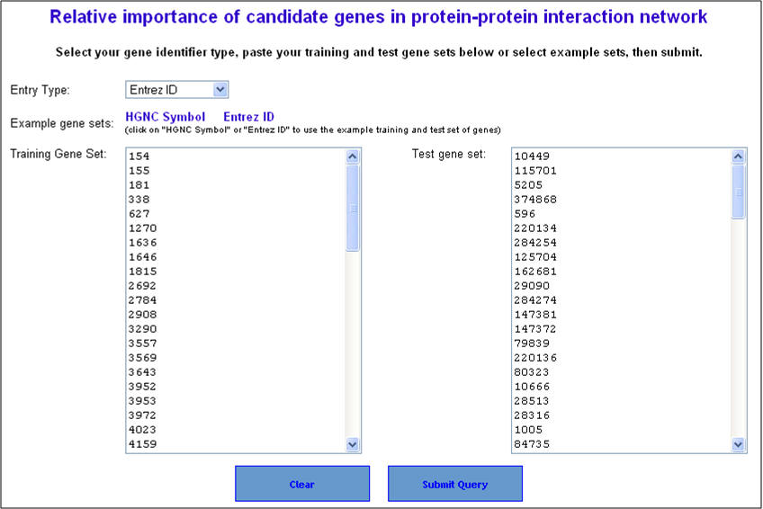Click the Entrez ID example link
The image size is (763, 509).
point(248,117)
